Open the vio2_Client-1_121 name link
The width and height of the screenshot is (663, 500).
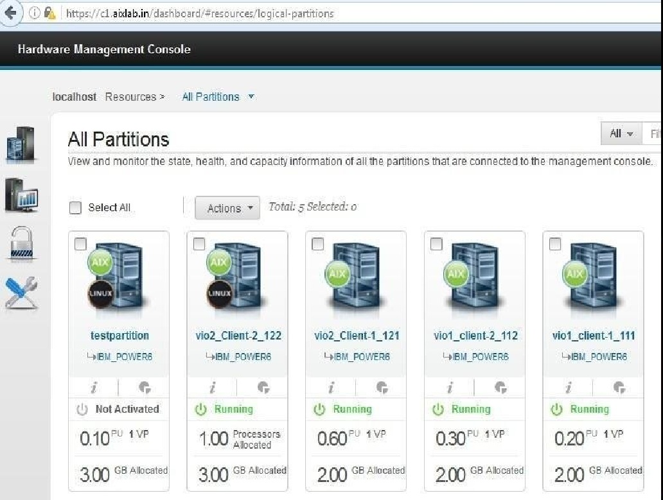(357, 336)
